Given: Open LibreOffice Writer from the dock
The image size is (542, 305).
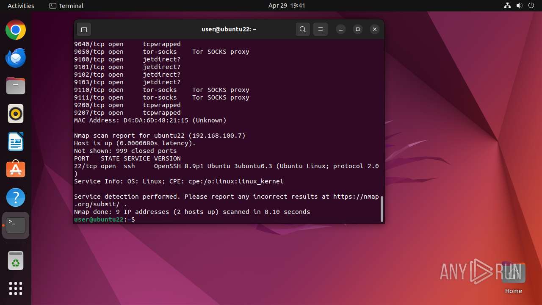Looking at the screenshot, I should click(16, 142).
